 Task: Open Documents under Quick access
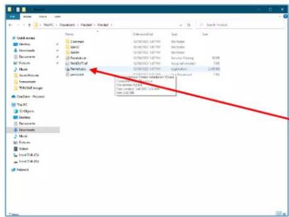click(24, 57)
